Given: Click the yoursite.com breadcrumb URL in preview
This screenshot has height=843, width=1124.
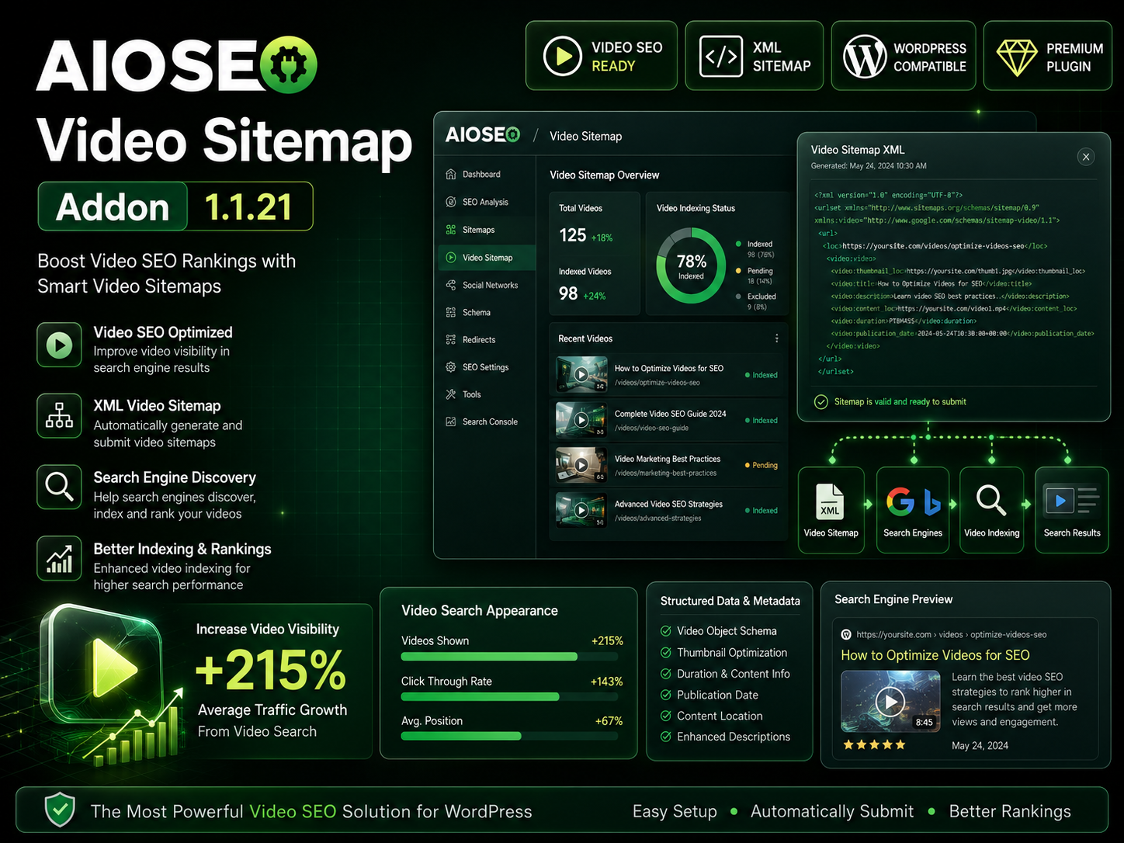Looking at the screenshot, I should 952,634.
